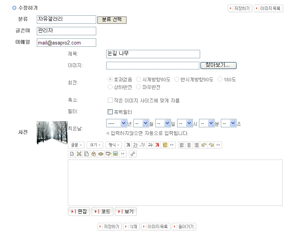
Task: Open the wrench settings tool
Action: (x=133, y=154)
